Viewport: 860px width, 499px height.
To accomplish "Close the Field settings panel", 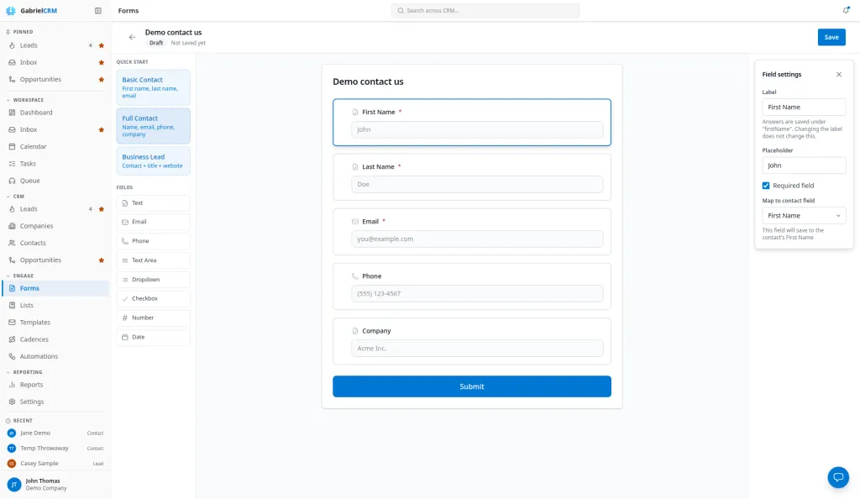I will click(839, 75).
